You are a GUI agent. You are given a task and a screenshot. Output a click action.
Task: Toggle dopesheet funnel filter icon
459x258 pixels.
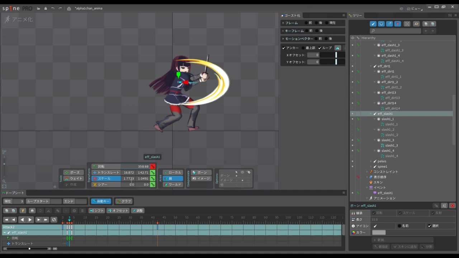coord(23,211)
